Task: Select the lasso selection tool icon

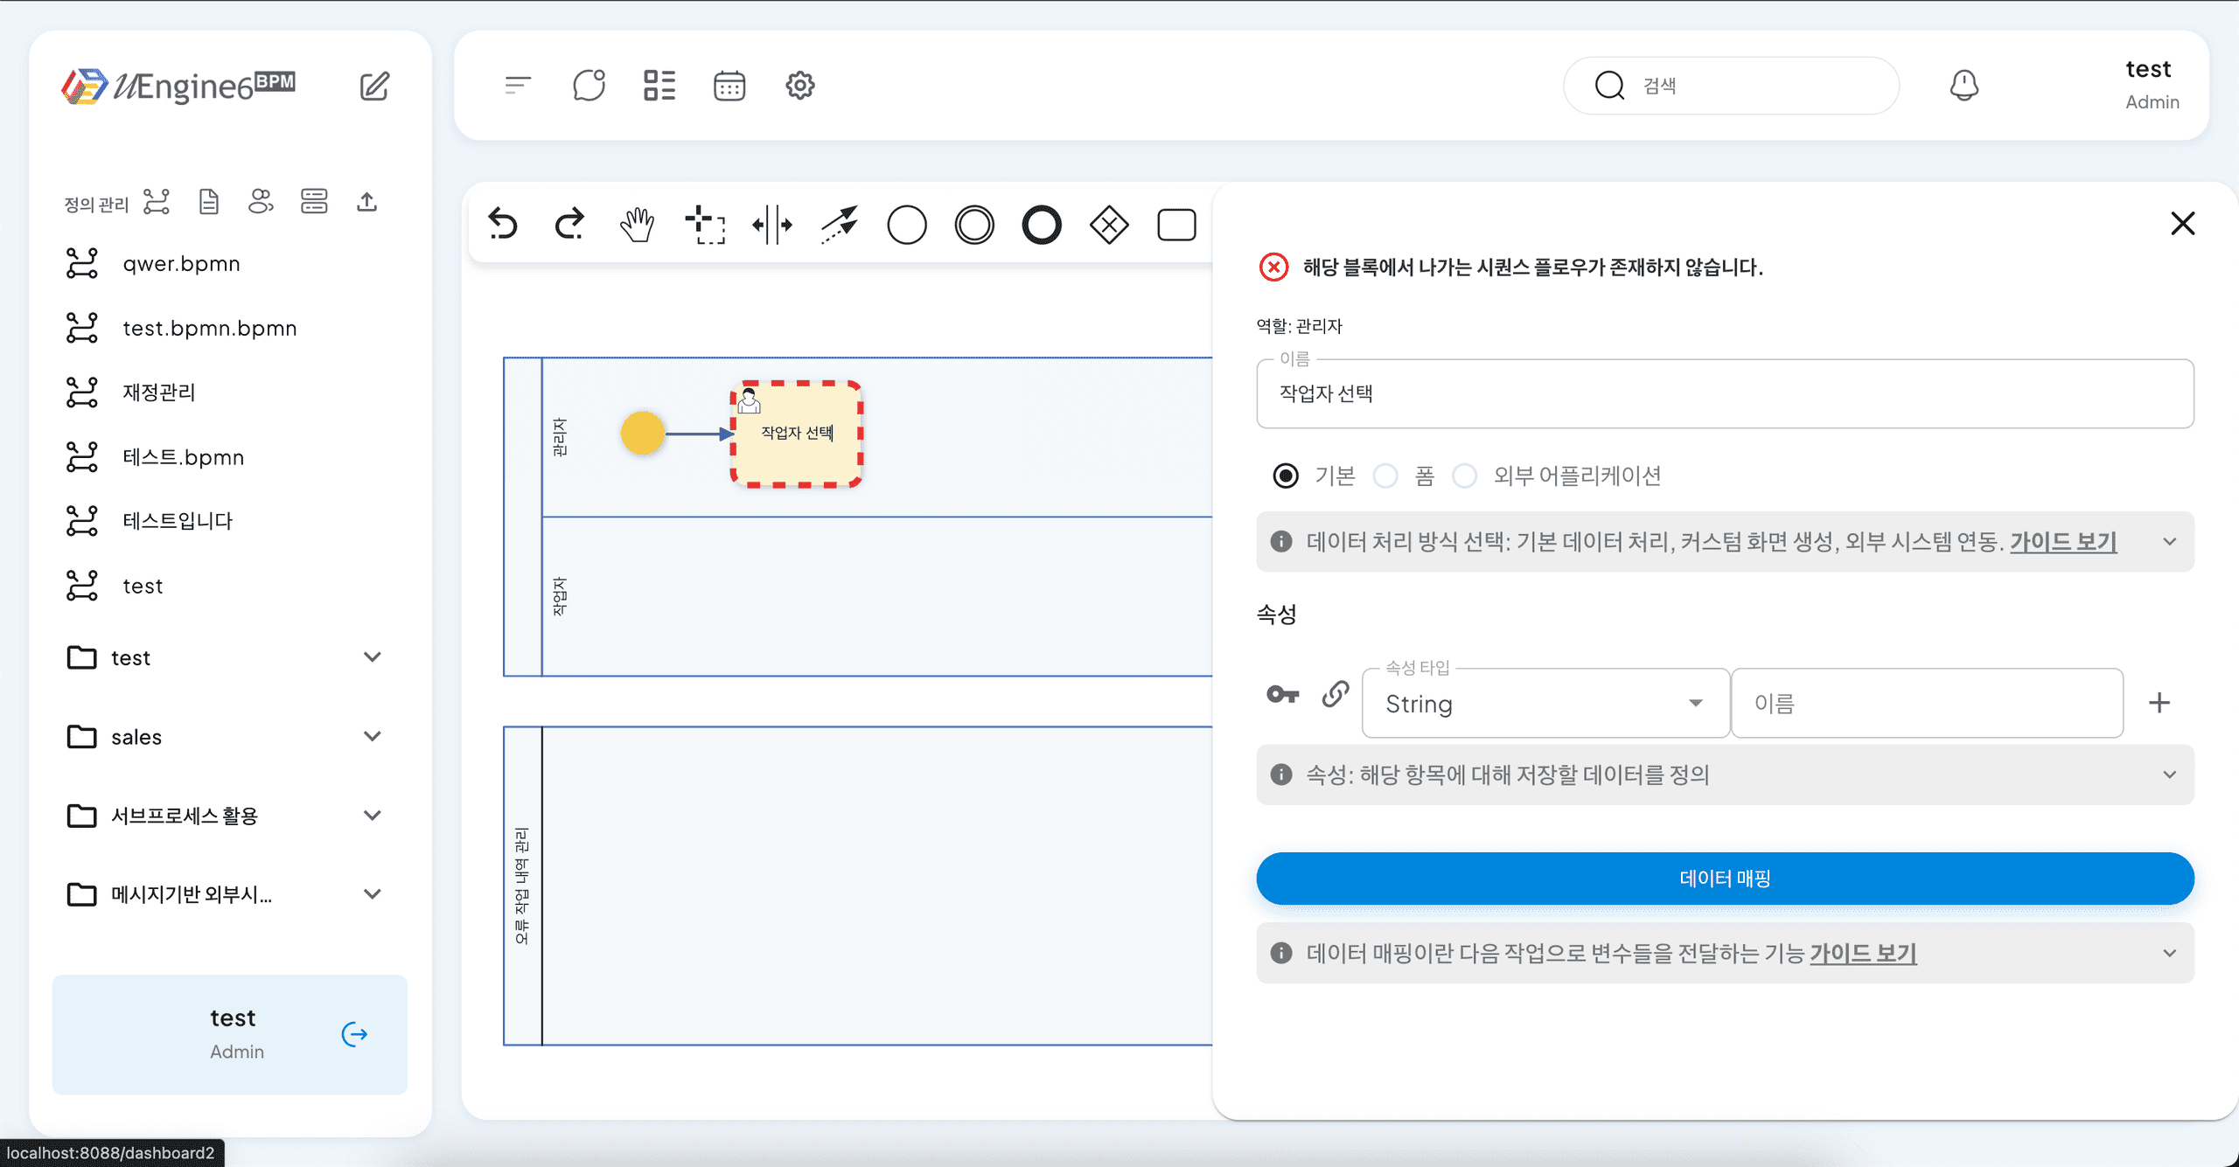Action: pyautogui.click(x=705, y=225)
